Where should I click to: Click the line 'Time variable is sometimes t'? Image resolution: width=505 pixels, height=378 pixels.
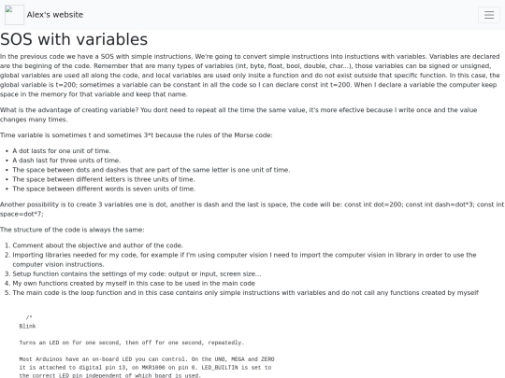tap(136, 135)
